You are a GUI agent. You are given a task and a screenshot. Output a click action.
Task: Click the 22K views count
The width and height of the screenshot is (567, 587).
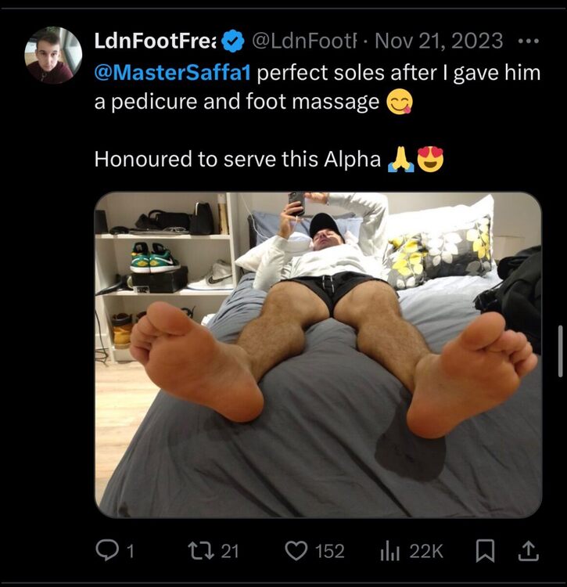426,551
